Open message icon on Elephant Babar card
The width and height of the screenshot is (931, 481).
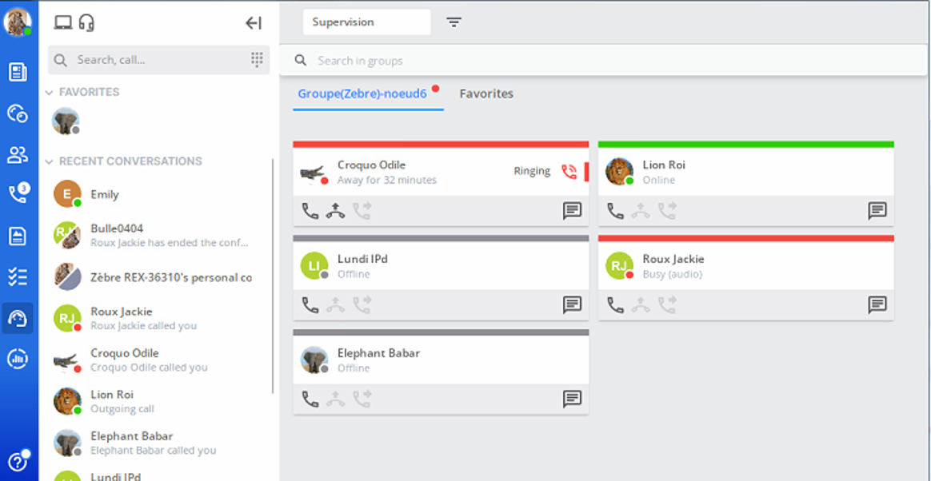(572, 400)
